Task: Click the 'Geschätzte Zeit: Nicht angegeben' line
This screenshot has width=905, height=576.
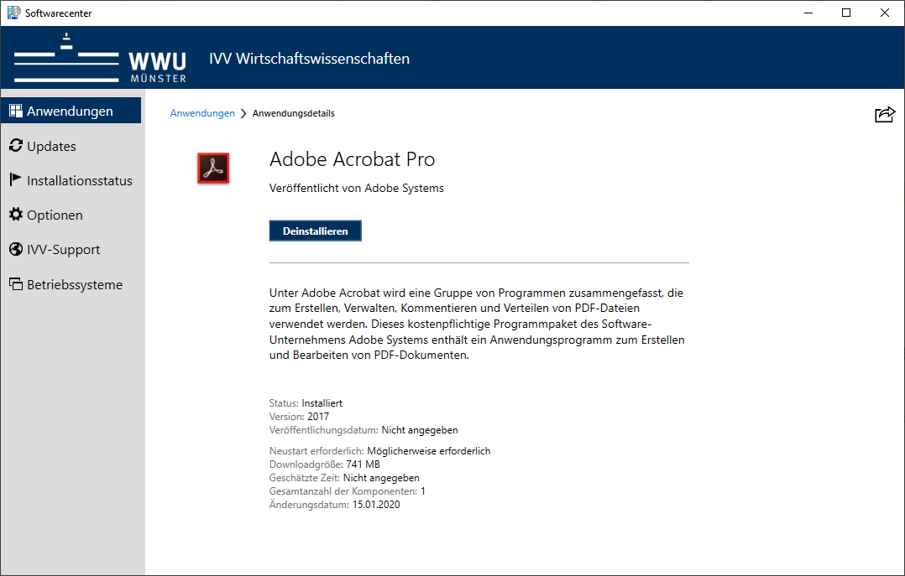Action: point(344,477)
